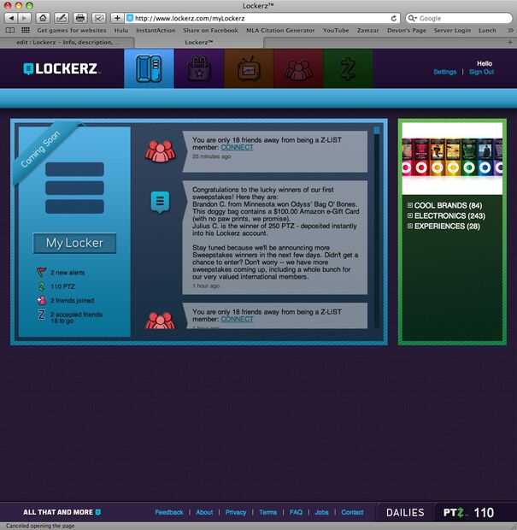Screen dimensions: 517x530
Task: Open the Lunch bookmark
Action: coord(487,31)
